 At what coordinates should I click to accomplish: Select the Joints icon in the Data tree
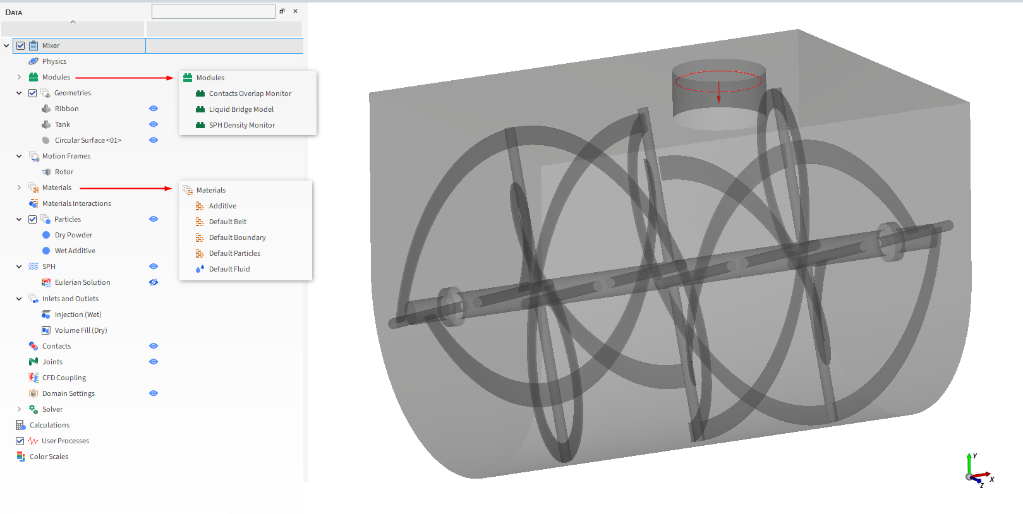pos(33,362)
